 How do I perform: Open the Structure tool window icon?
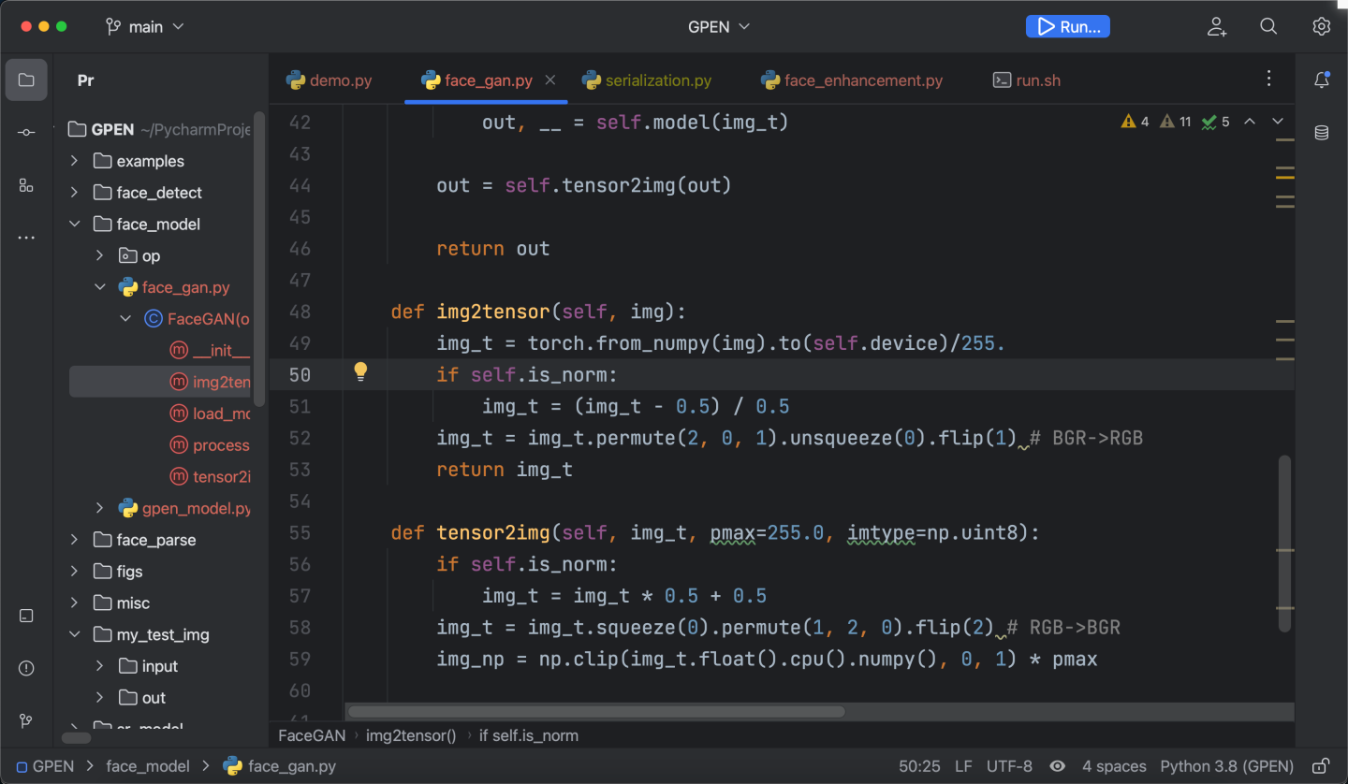point(26,183)
